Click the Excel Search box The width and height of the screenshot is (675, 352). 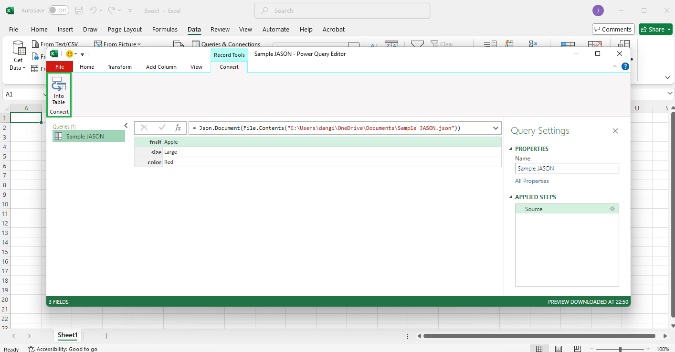(342, 11)
